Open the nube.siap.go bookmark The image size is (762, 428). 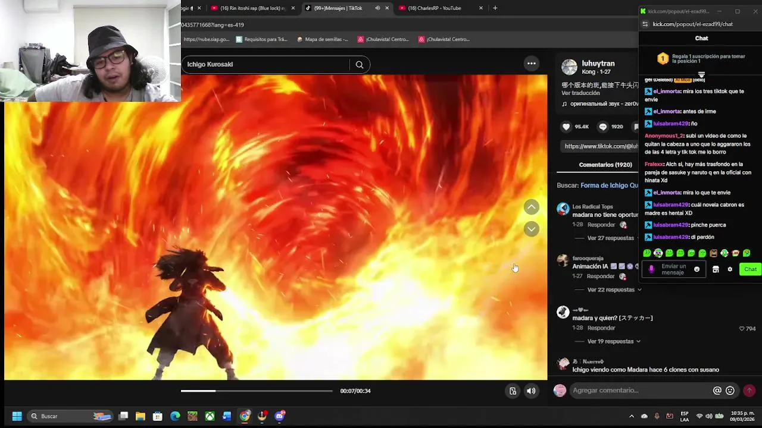pyautogui.click(x=206, y=39)
